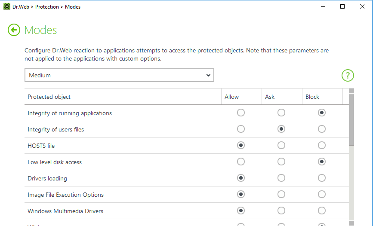Click the 'Integrity of running applications' row label
The image size is (373, 226).
[70, 113]
